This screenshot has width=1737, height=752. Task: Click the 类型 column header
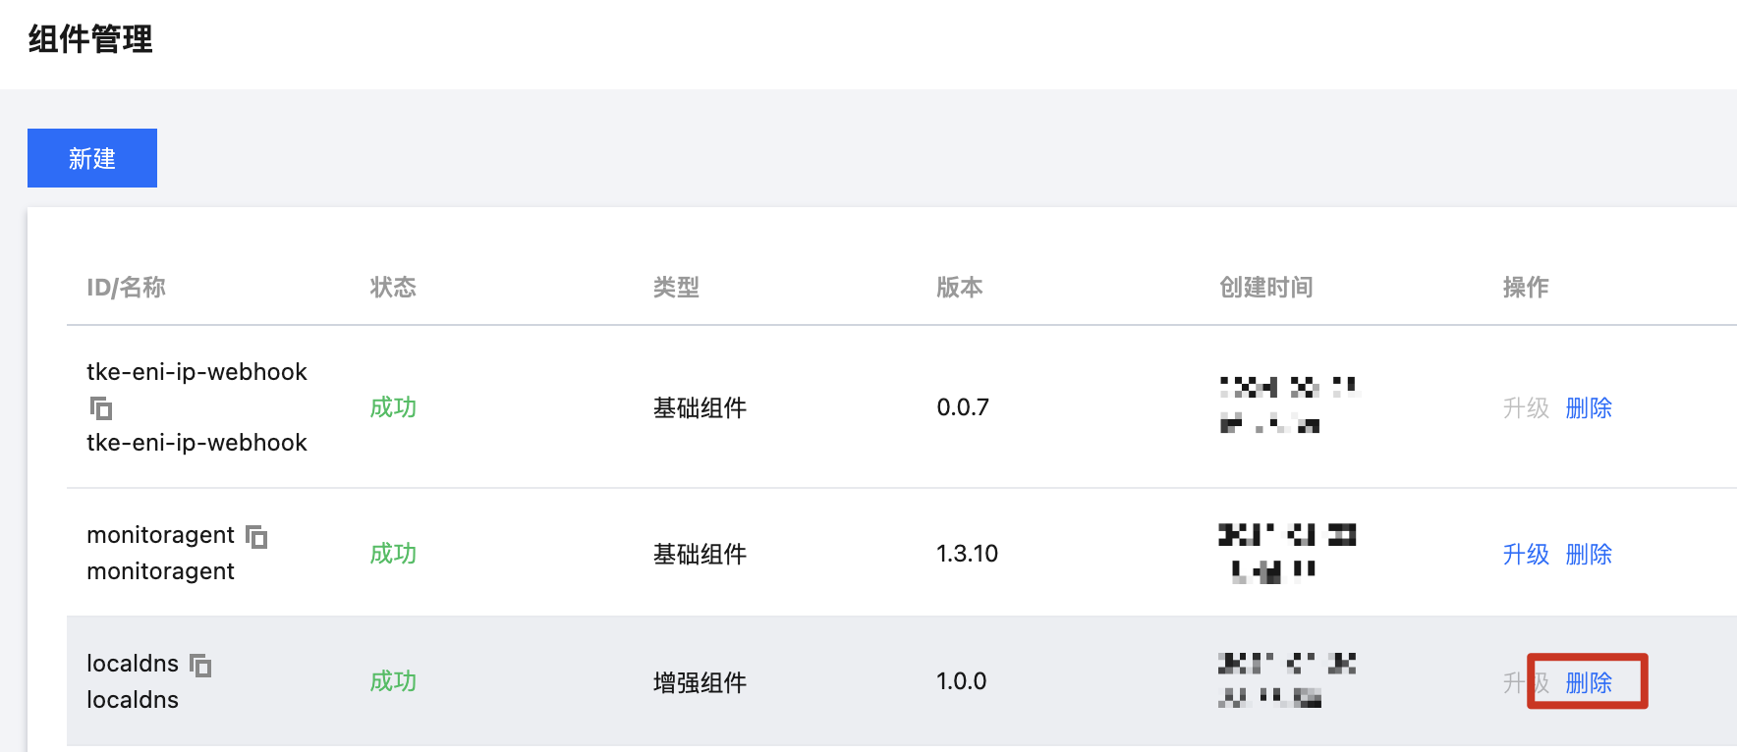[676, 287]
